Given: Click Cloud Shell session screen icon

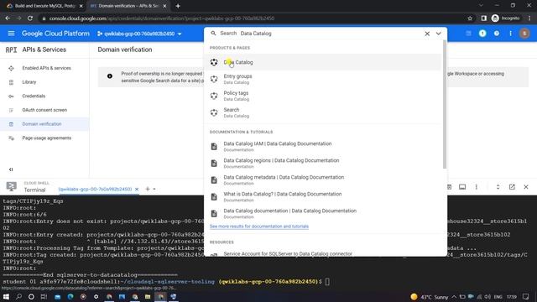Looking at the screenshot, I should pyautogui.click(x=462, y=187).
